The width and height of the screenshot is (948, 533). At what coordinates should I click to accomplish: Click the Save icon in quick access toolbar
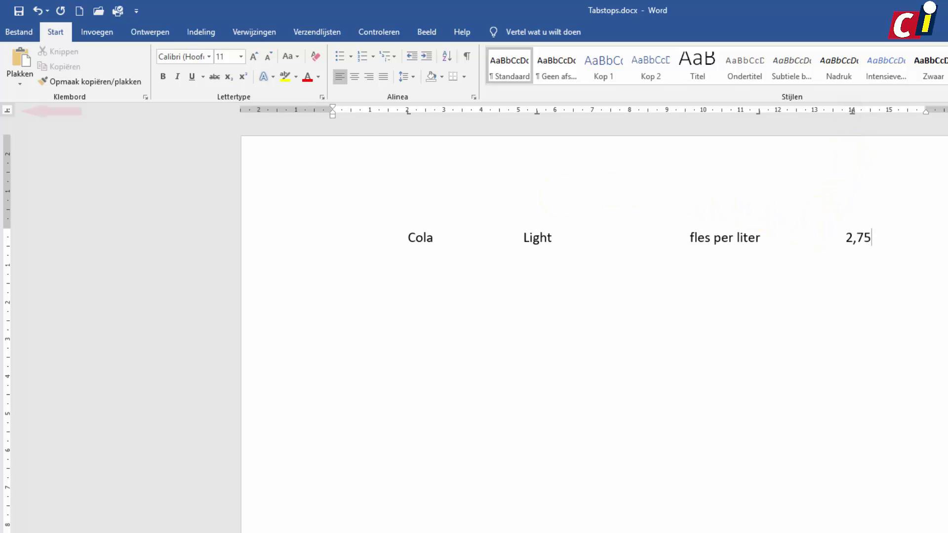[19, 11]
